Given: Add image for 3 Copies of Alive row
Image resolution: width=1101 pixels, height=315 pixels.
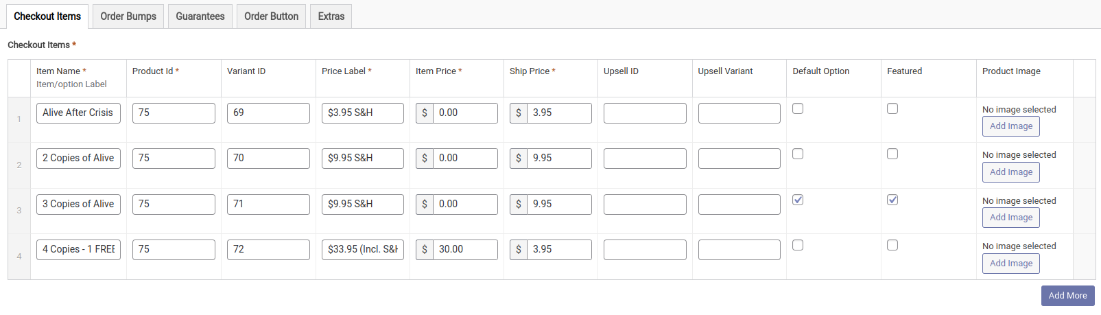Looking at the screenshot, I should click(x=1010, y=218).
